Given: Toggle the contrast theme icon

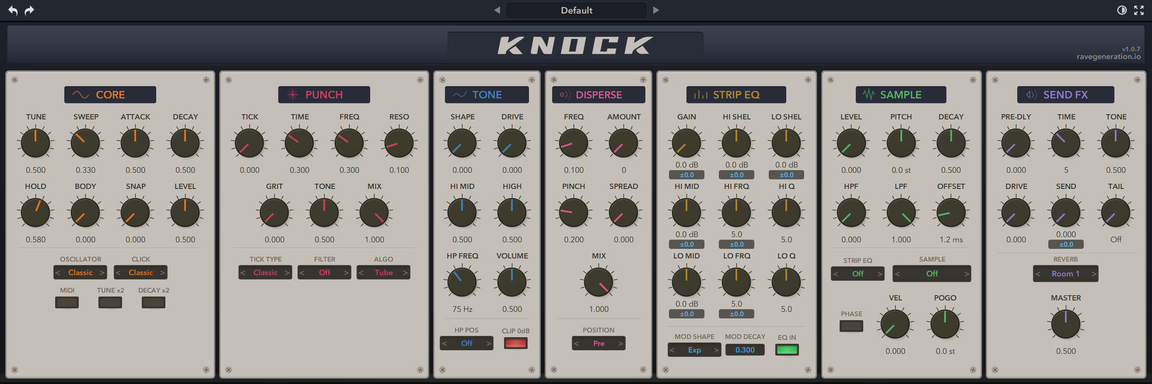Looking at the screenshot, I should [1121, 10].
